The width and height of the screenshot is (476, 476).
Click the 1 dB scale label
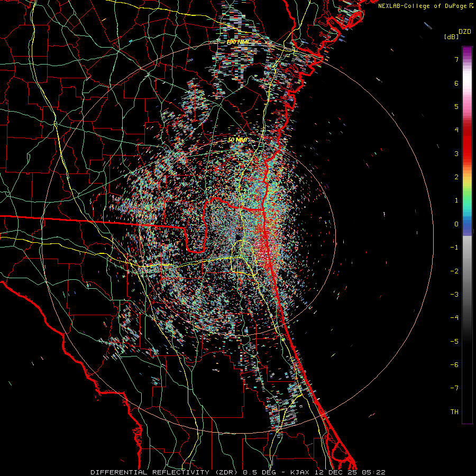(x=456, y=200)
